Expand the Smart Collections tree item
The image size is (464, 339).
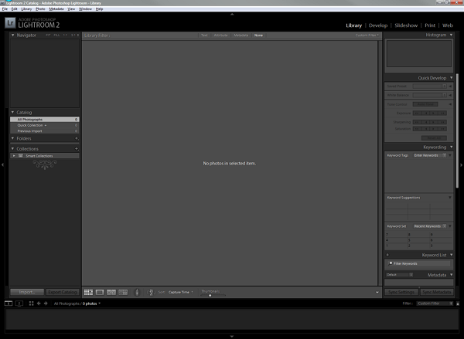click(14, 156)
